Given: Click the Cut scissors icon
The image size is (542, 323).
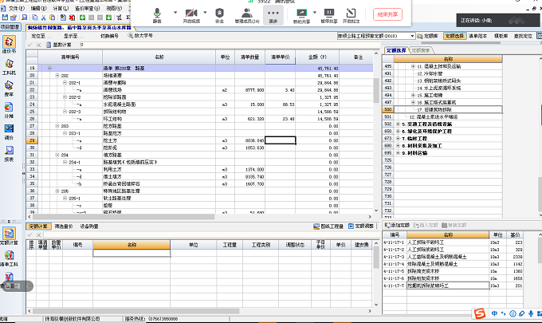Looking at the screenshot, I should coord(44,18).
